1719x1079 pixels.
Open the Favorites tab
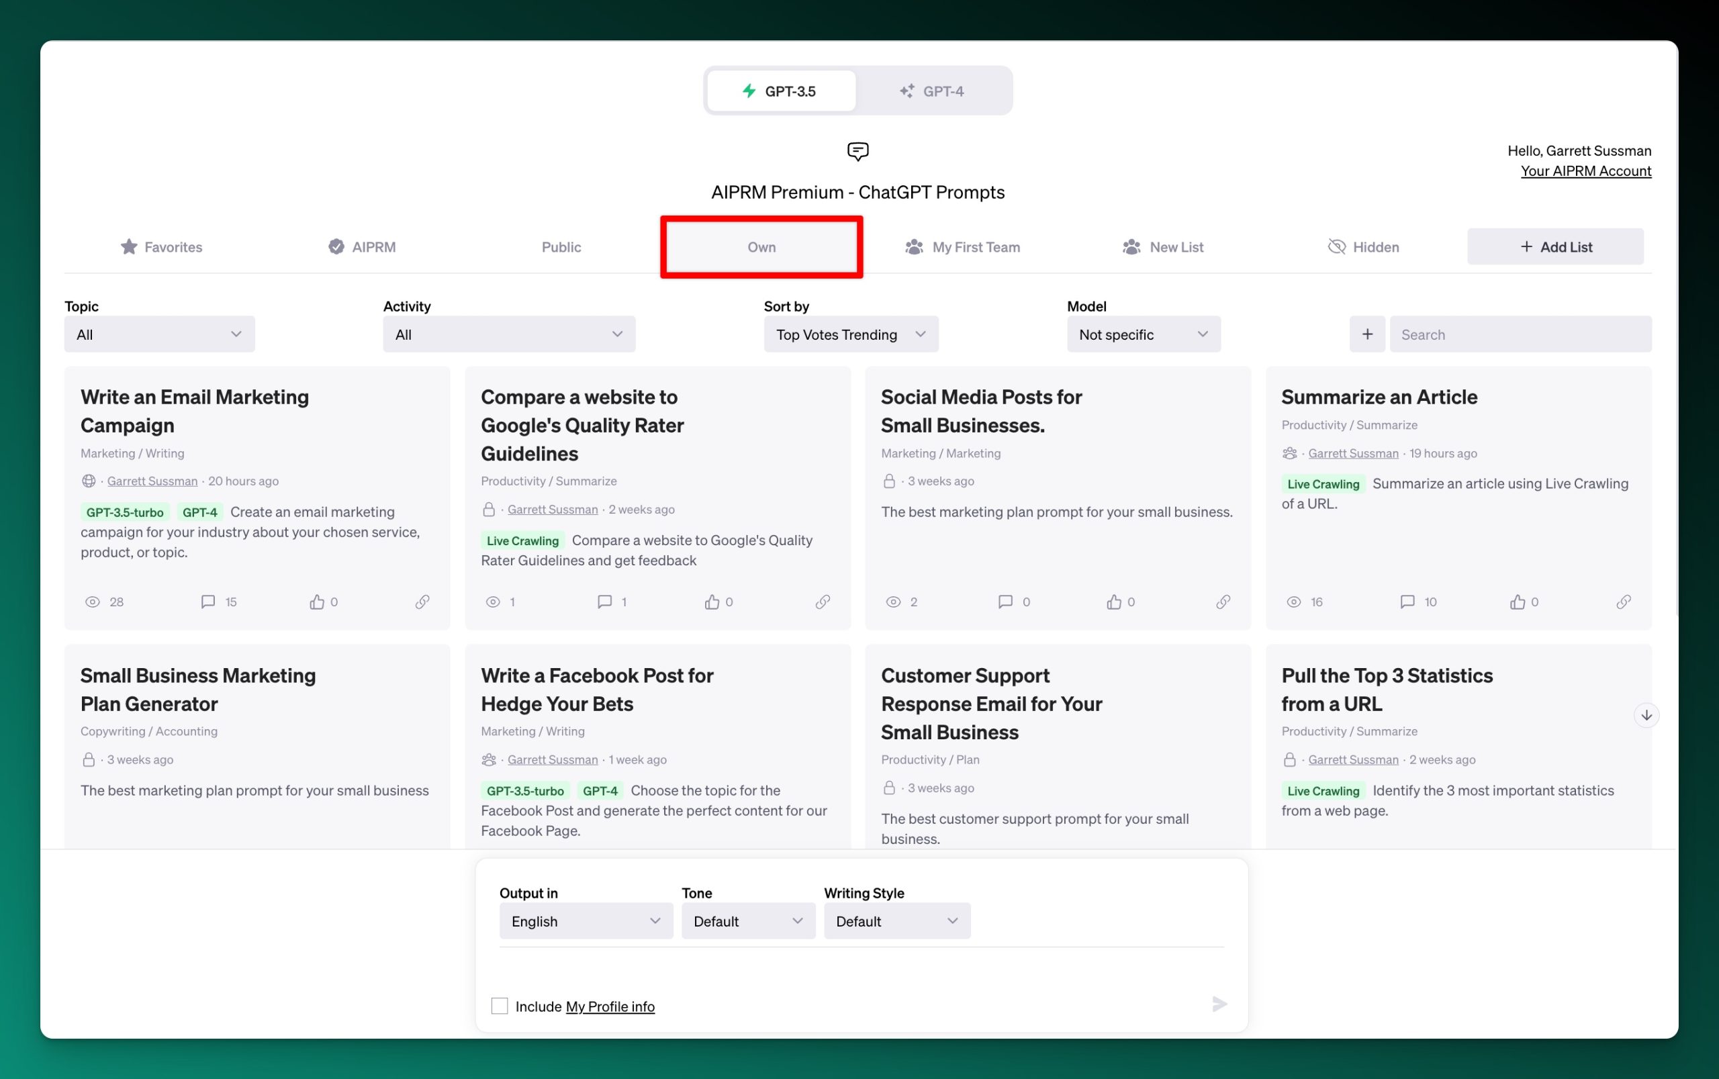coord(161,247)
